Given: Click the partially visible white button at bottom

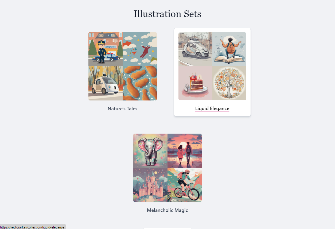Looking at the screenshot, I should point(167,228).
